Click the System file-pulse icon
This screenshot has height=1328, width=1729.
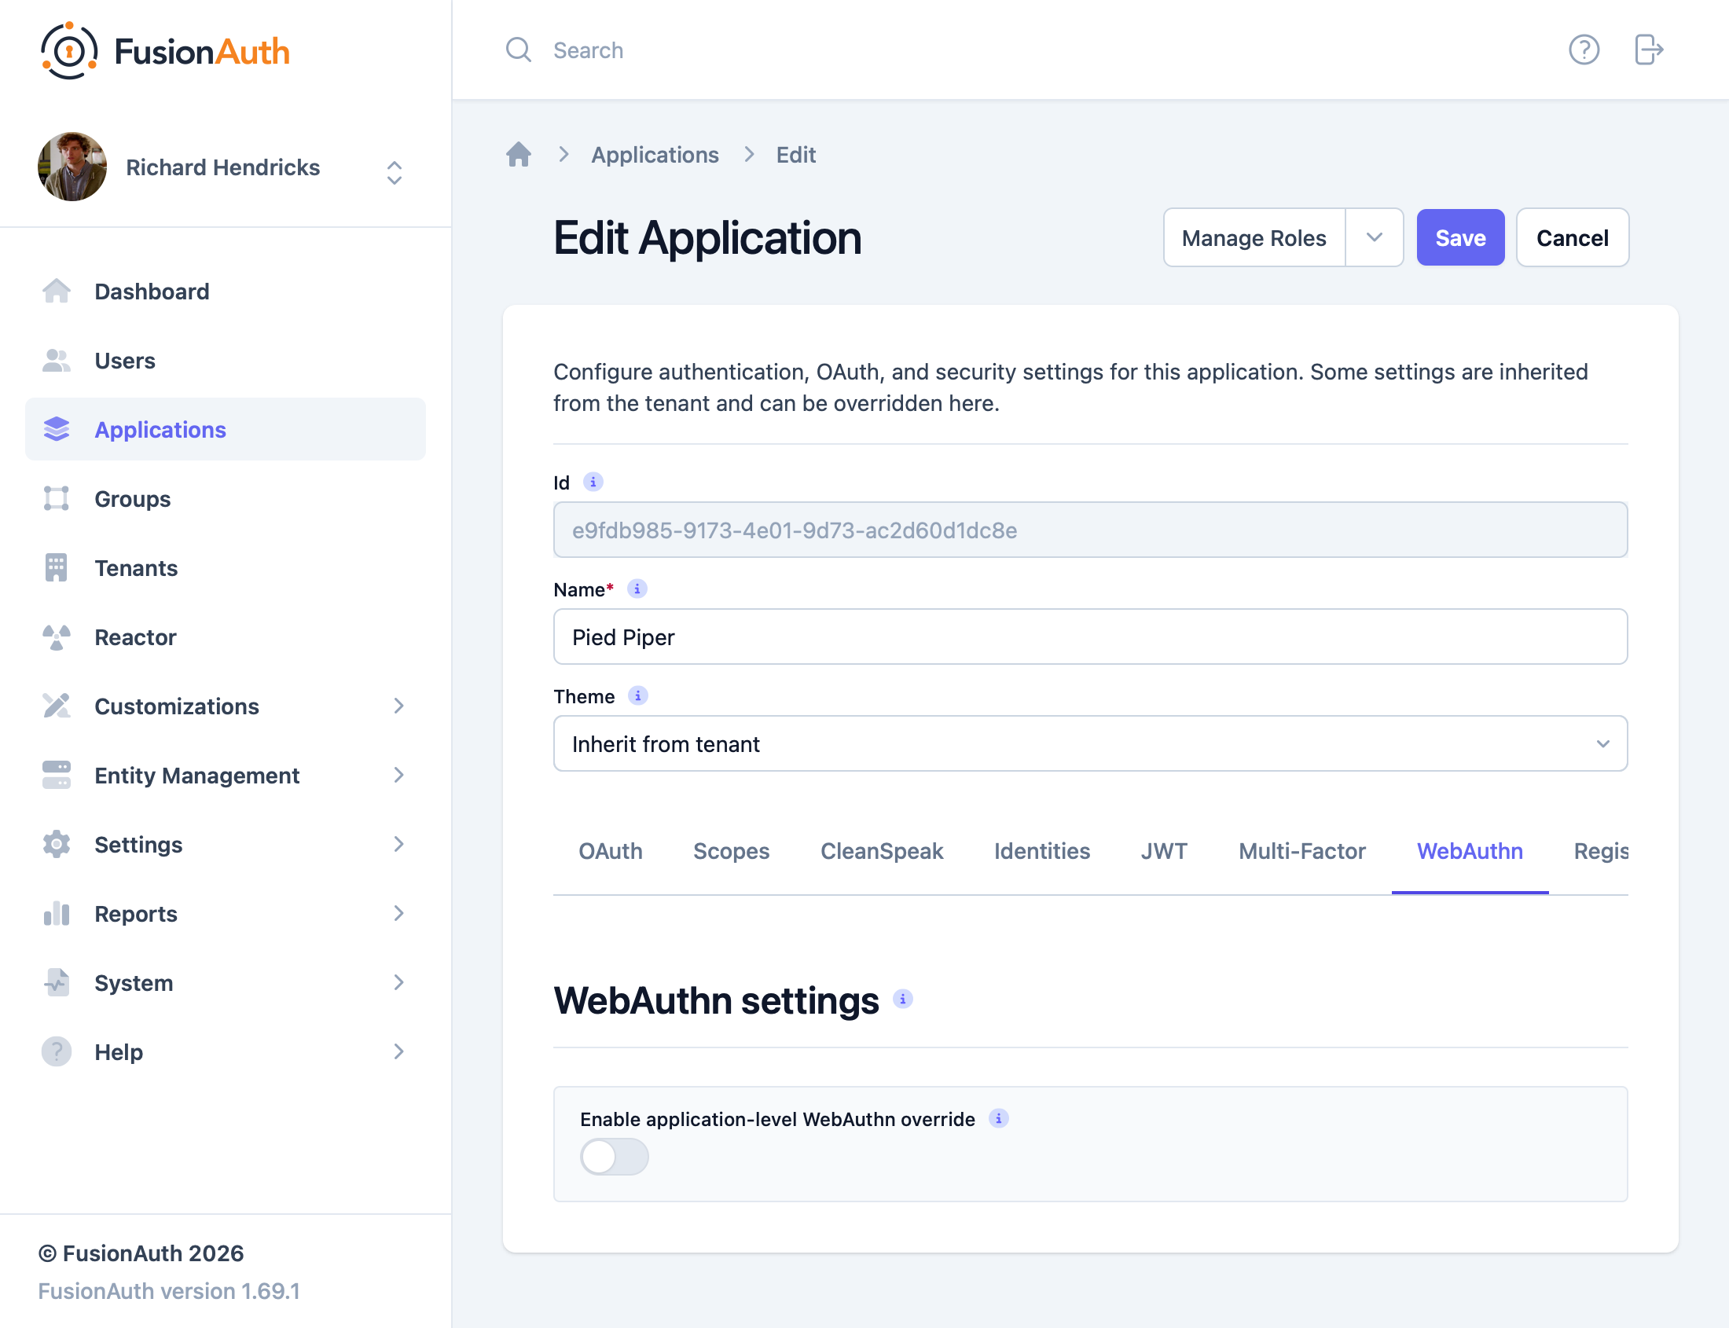click(x=56, y=982)
